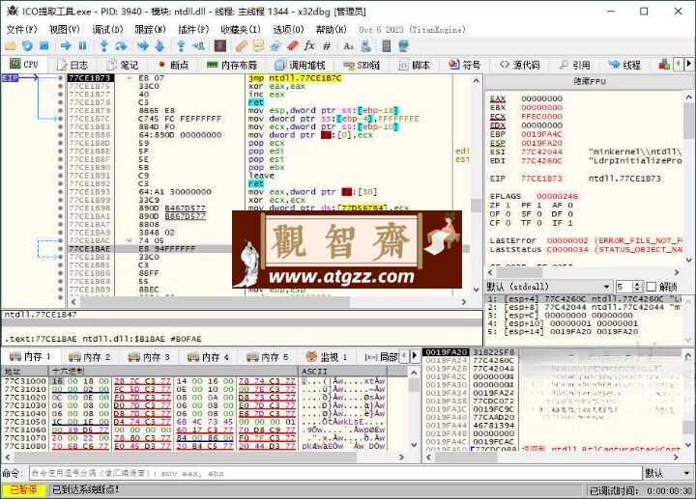Open intermodular calls toolbar icon
Viewport: 696px width, 499px height.
pos(365,45)
